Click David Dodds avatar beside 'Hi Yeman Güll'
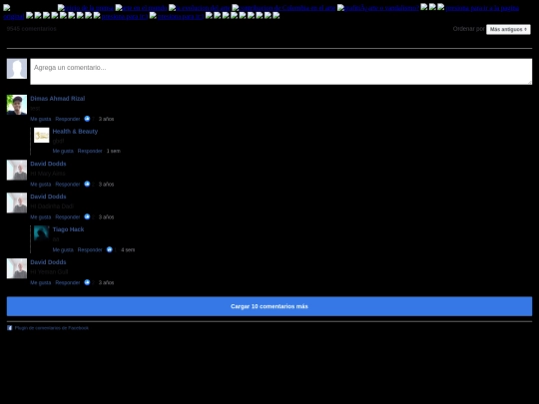This screenshot has width=539, height=404. pyautogui.click(x=17, y=268)
